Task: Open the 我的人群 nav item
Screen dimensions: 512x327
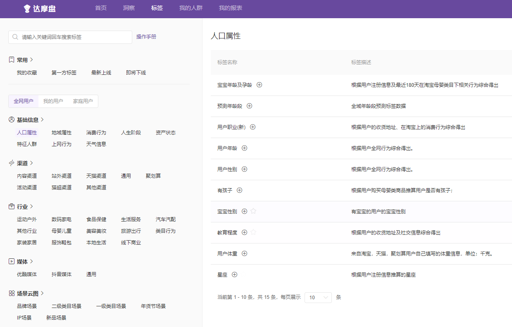Action: (191, 8)
